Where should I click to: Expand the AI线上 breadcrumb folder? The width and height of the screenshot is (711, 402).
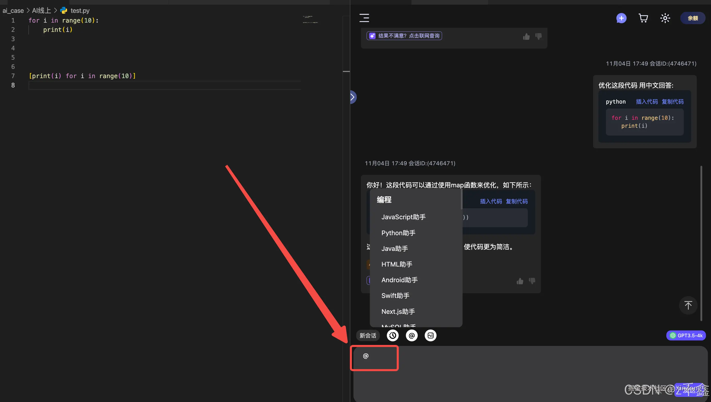click(x=41, y=11)
